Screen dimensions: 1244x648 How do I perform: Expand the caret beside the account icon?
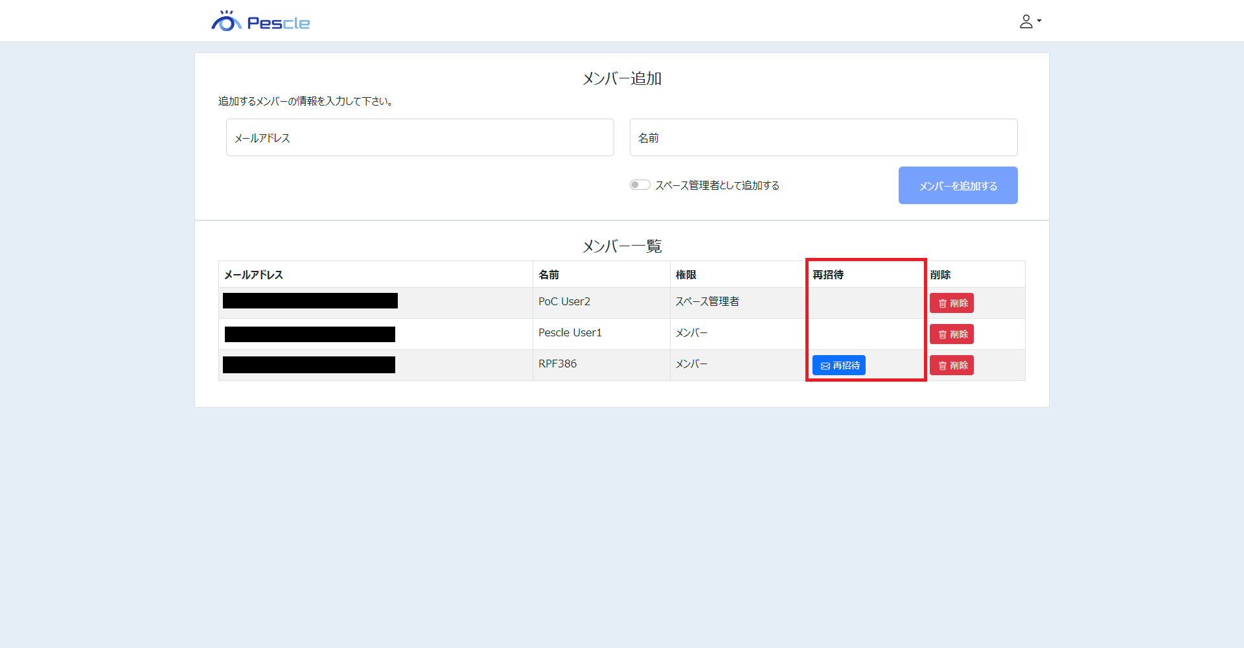pyautogui.click(x=1039, y=21)
